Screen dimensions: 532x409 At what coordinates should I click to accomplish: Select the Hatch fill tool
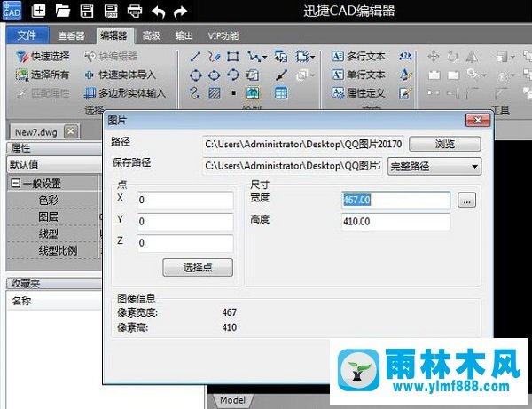214,92
